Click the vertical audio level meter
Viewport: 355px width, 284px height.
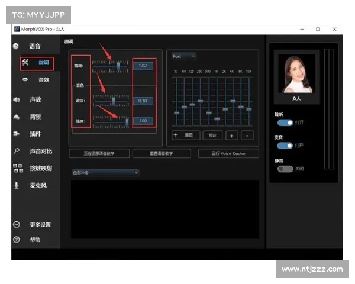pyautogui.click(x=329, y=109)
